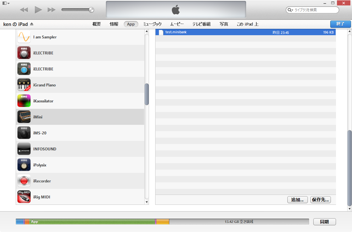Image resolution: width=352 pixels, height=232 pixels.
Task: Click the iRecorder red button icon
Action: coord(24,181)
